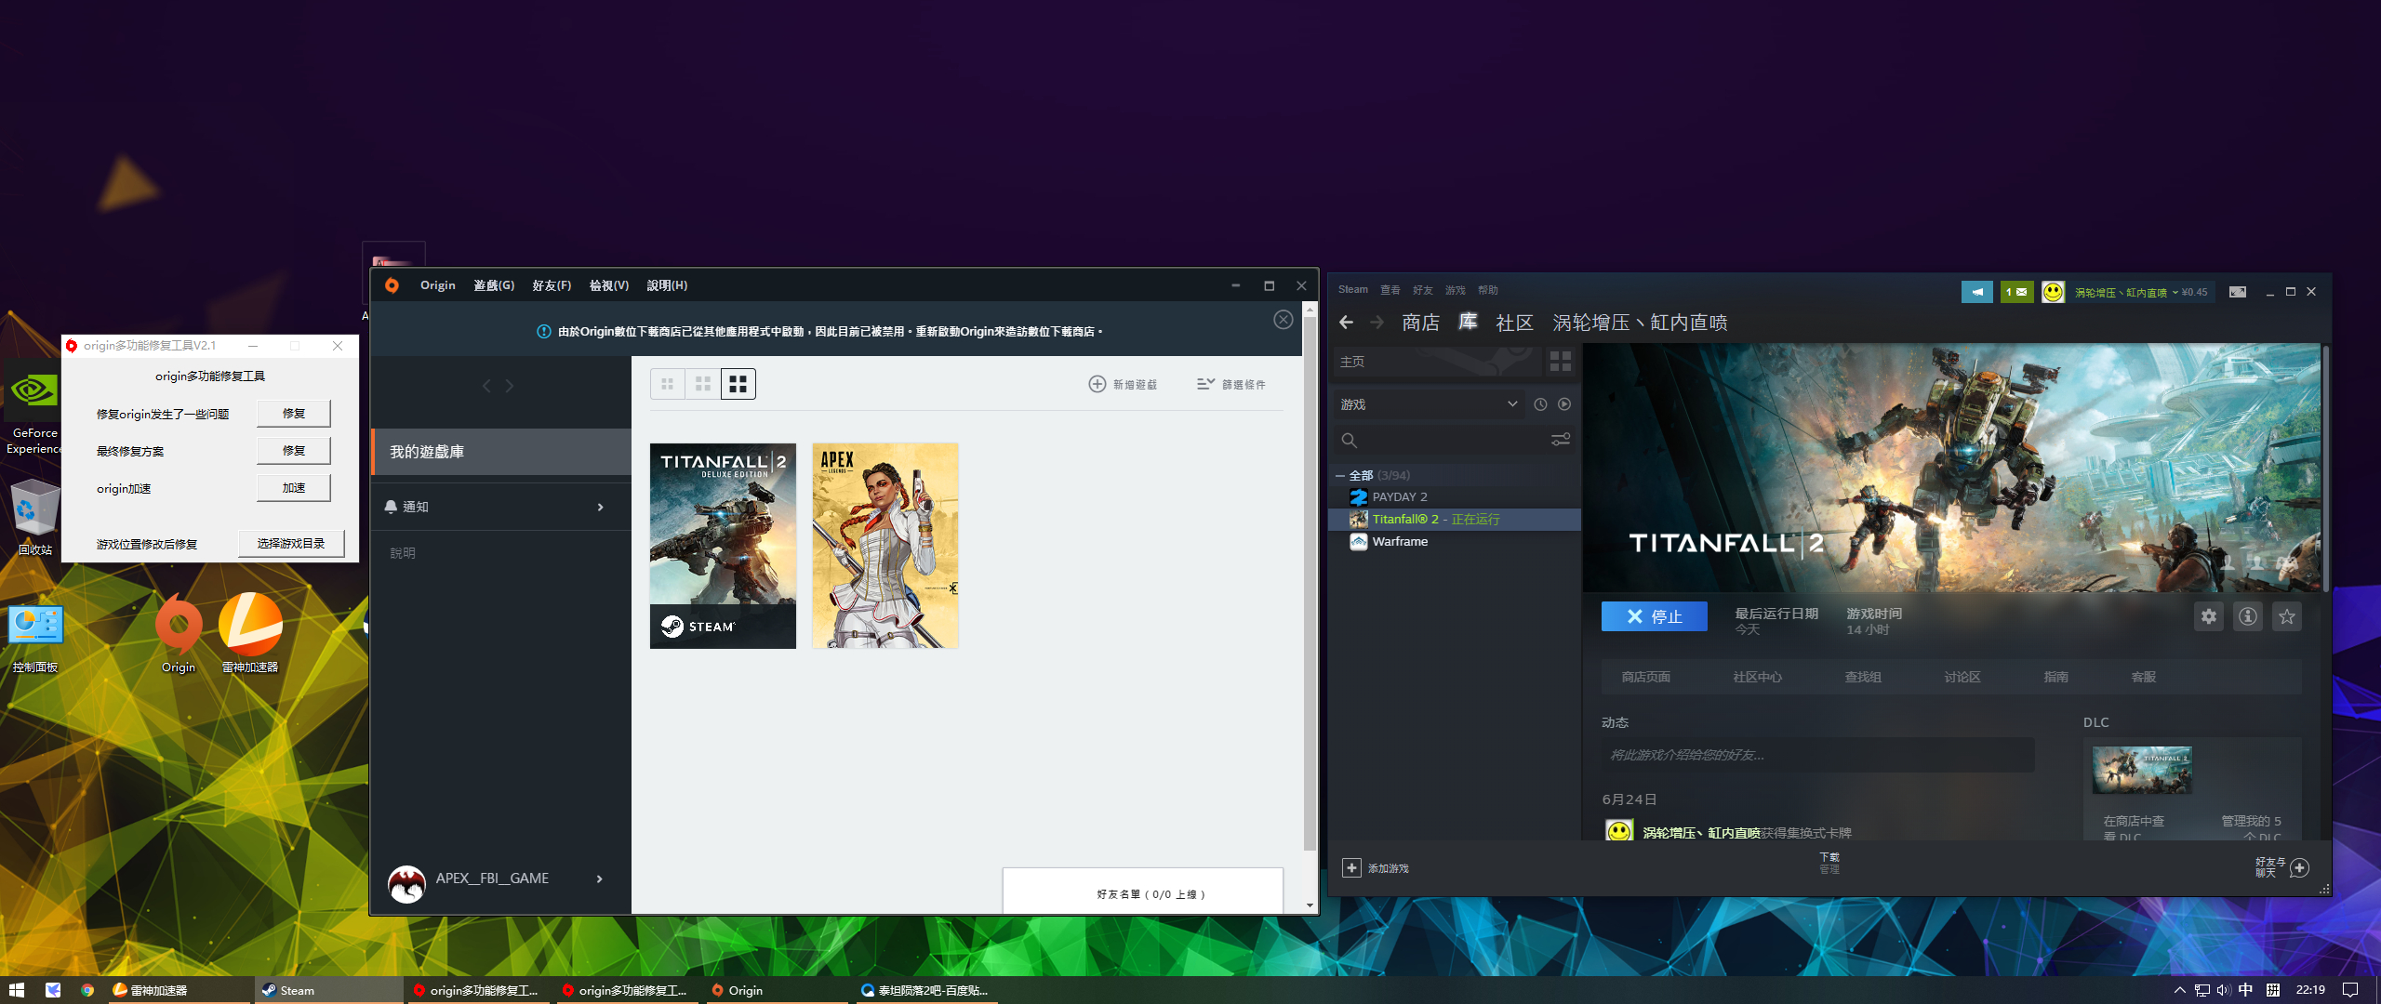
Task: Open 檢視(V) menu in Origin
Action: [609, 285]
